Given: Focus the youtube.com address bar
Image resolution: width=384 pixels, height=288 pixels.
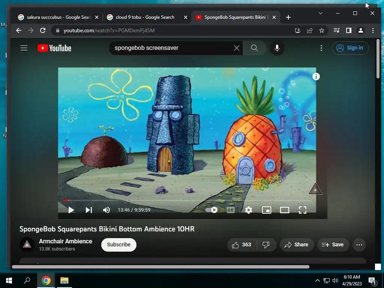Looking at the screenshot, I should (171, 30).
